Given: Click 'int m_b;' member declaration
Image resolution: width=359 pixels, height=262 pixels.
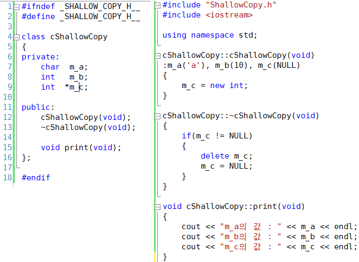Looking at the screenshot, I should coord(64,77).
